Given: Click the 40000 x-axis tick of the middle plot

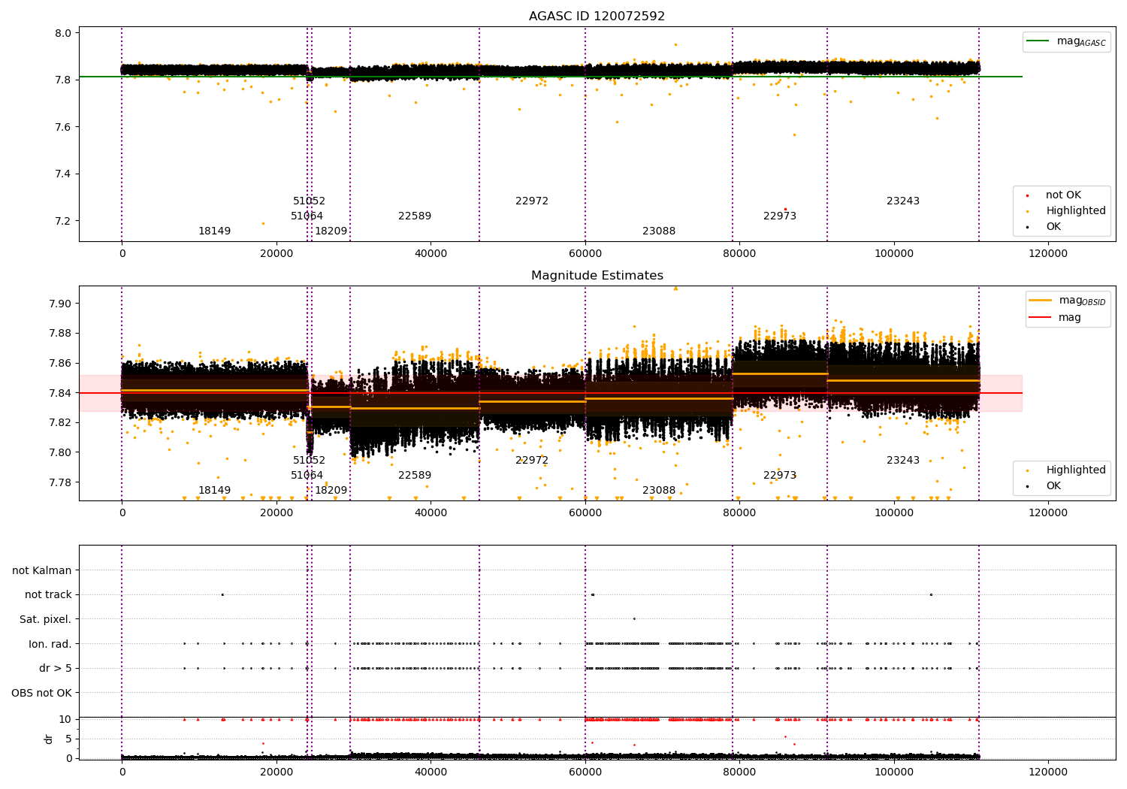Looking at the screenshot, I should point(431,513).
